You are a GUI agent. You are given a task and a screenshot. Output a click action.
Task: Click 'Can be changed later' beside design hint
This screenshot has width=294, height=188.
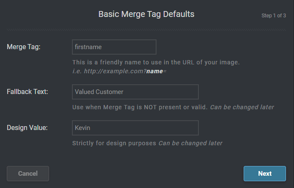click(x=190, y=143)
